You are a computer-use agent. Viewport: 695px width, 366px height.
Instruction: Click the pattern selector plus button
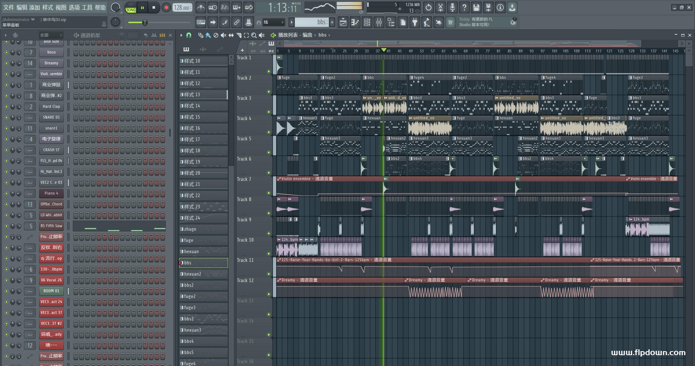(x=332, y=22)
